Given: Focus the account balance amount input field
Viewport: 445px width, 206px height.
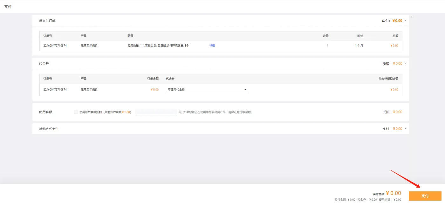Looking at the screenshot, I should [x=156, y=112].
